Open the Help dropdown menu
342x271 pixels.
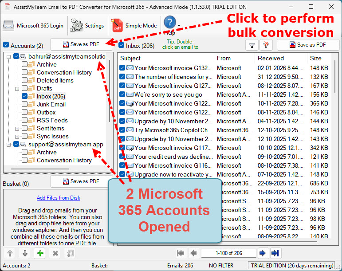click(x=179, y=25)
